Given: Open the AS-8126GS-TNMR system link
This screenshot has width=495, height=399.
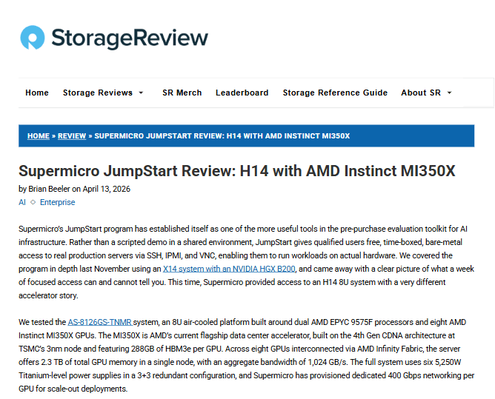Looking at the screenshot, I should click(x=100, y=322).
